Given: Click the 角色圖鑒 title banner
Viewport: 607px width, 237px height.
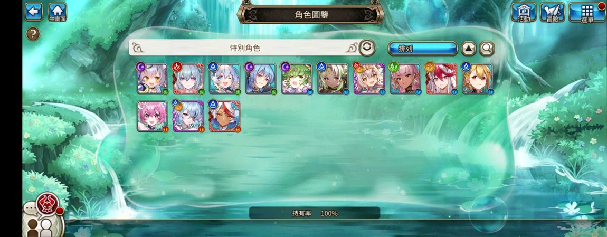Looking at the screenshot, I should click(311, 15).
